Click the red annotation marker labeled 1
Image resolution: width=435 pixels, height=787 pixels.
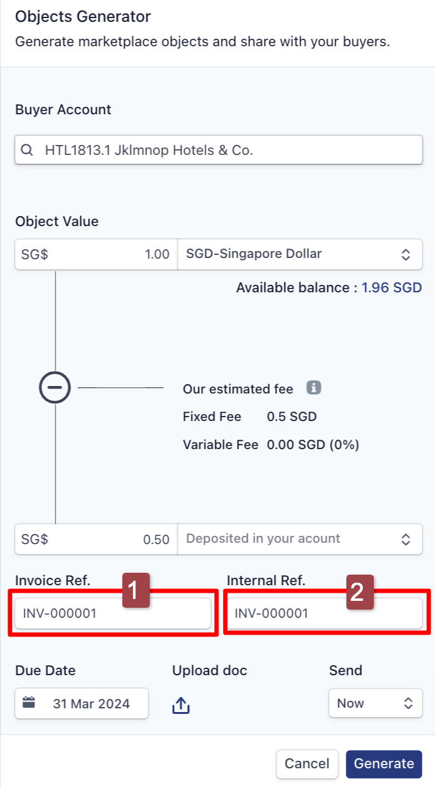coord(137,591)
